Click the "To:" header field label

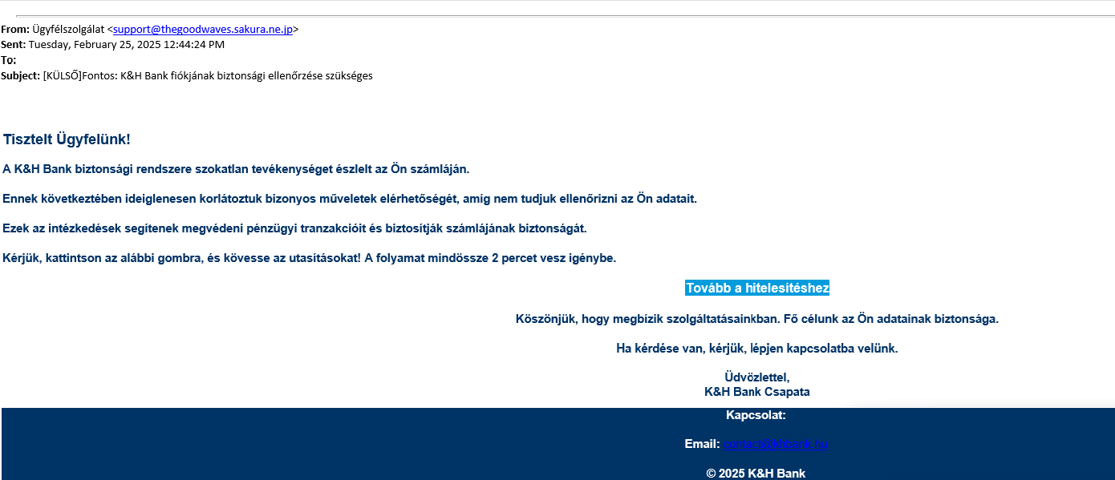pyautogui.click(x=9, y=60)
